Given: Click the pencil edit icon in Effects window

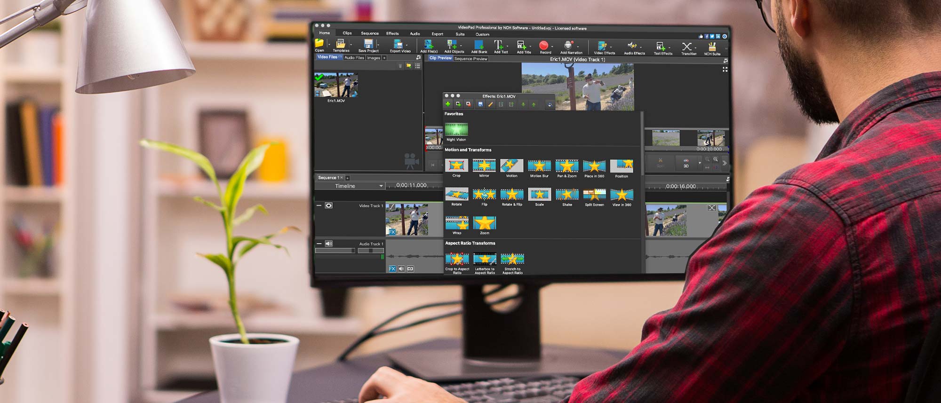Looking at the screenshot, I should 490,104.
